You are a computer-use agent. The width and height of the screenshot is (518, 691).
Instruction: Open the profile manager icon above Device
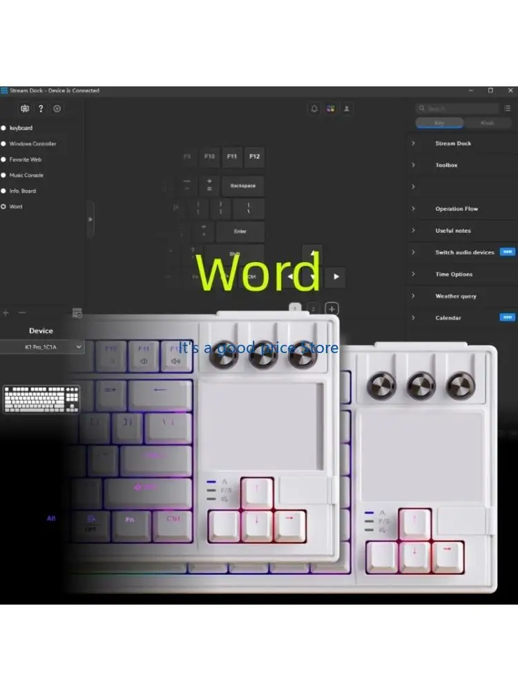77,313
